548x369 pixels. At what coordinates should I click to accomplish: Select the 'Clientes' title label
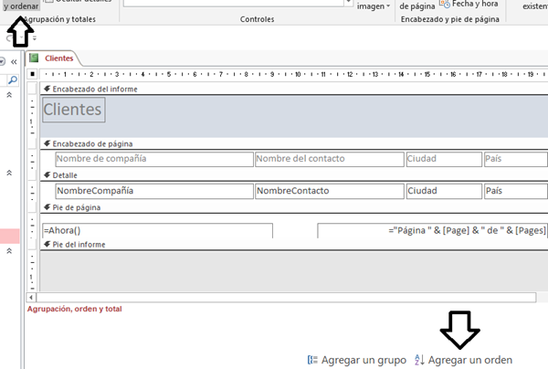[73, 110]
